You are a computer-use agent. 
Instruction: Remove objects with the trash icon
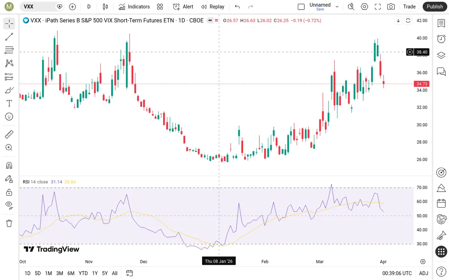click(x=9, y=223)
